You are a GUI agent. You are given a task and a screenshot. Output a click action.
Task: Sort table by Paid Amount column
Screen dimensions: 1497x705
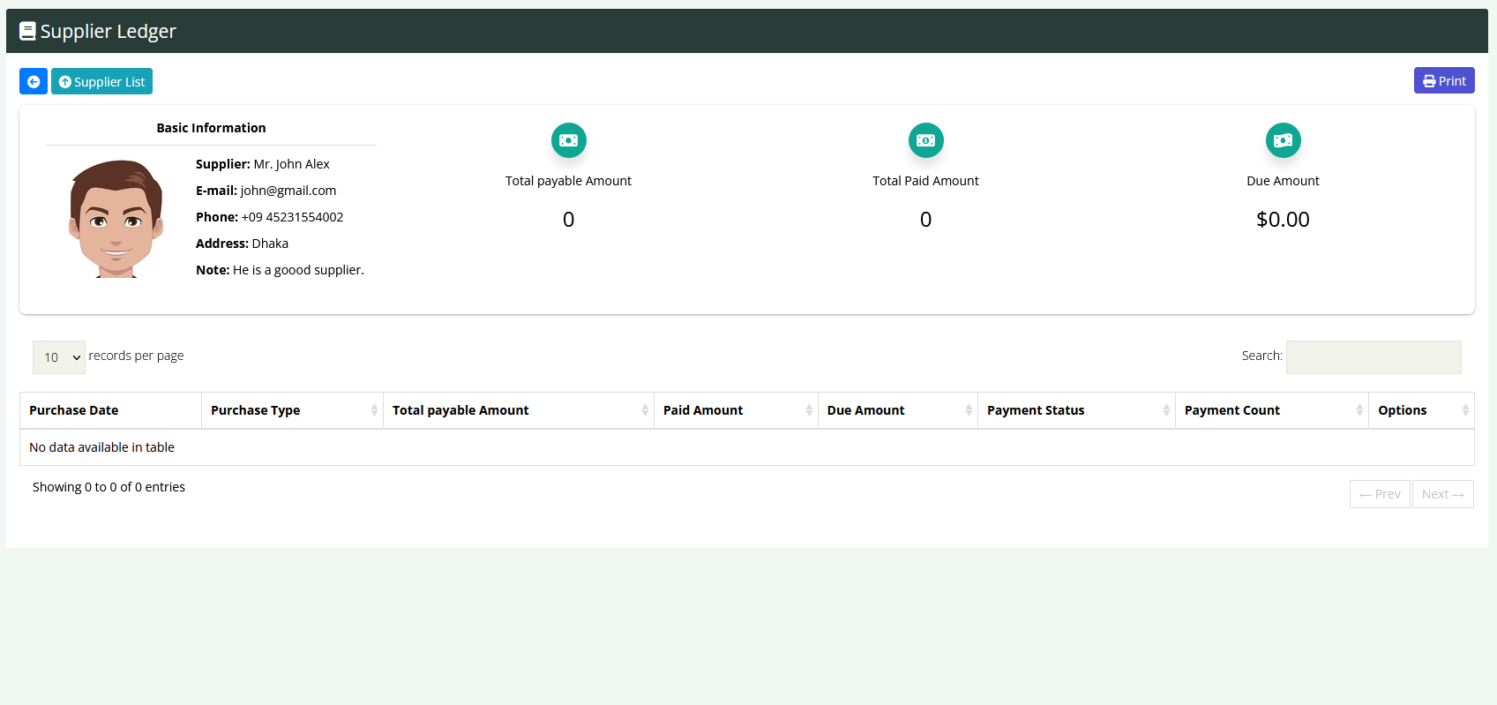point(703,410)
